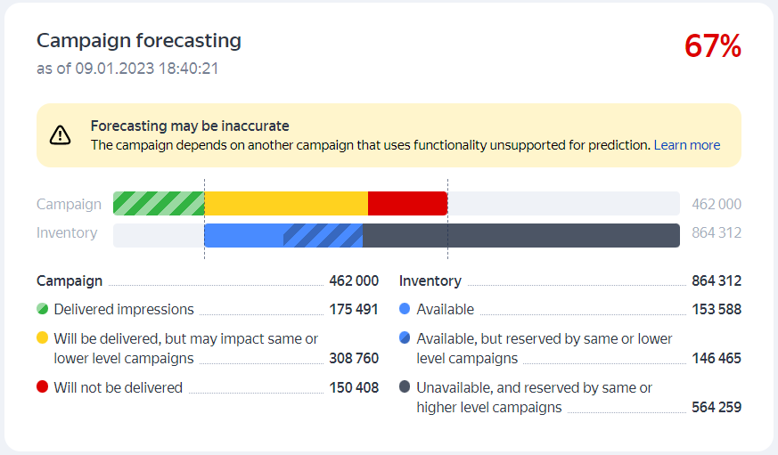Click the dark gray Unavailable legend dot
778x455 pixels.
click(x=405, y=388)
